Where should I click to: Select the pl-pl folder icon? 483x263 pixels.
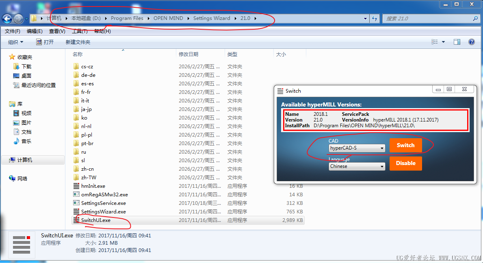[x=76, y=135]
